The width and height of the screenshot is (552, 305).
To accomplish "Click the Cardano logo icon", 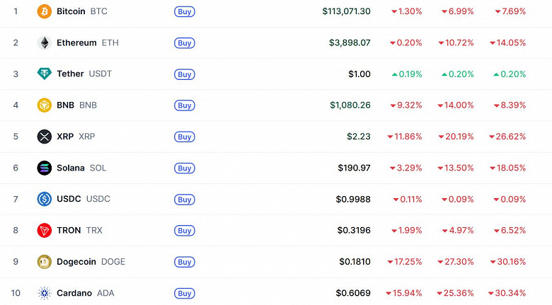I will (45, 293).
